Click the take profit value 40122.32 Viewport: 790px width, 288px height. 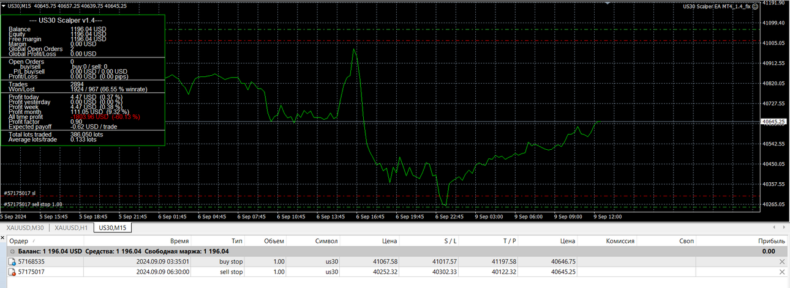point(503,272)
